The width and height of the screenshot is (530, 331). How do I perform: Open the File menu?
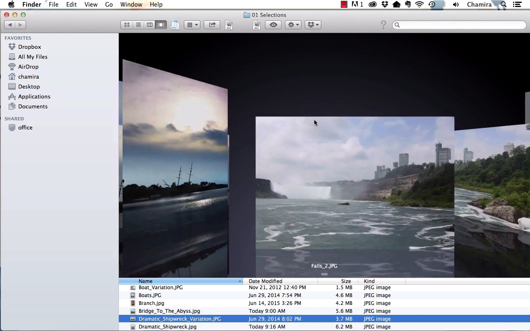53,5
